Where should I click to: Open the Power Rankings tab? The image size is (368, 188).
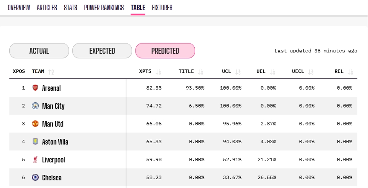coord(104,8)
